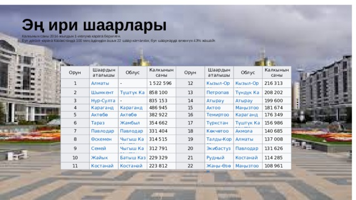Click the rank number 7 cell

pos(75,131)
